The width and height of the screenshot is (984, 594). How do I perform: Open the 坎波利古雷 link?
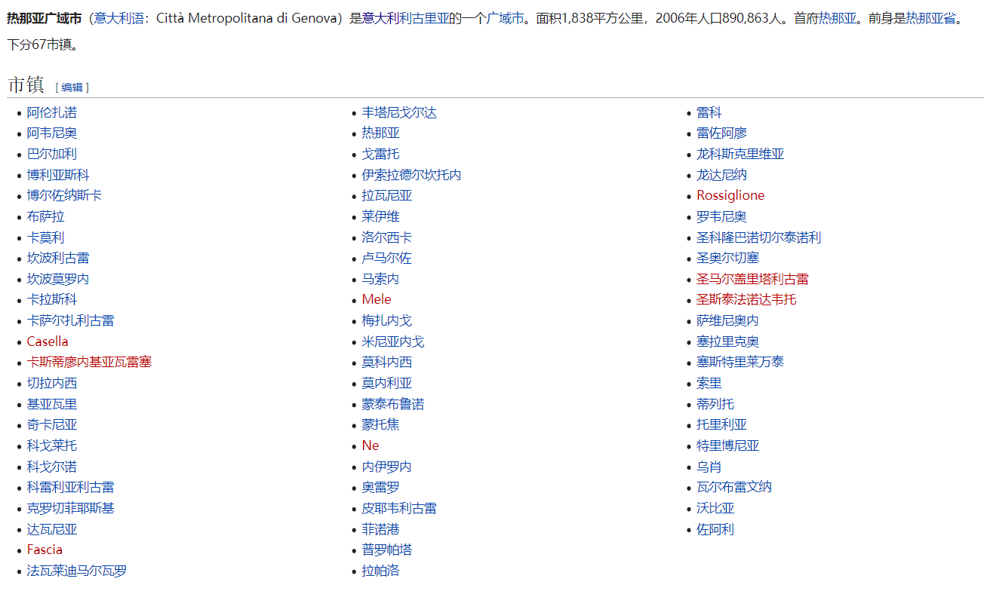(x=58, y=259)
